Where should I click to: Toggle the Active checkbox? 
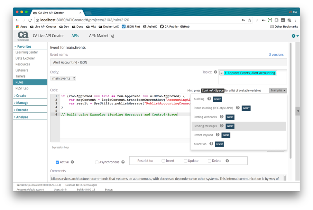(57, 162)
